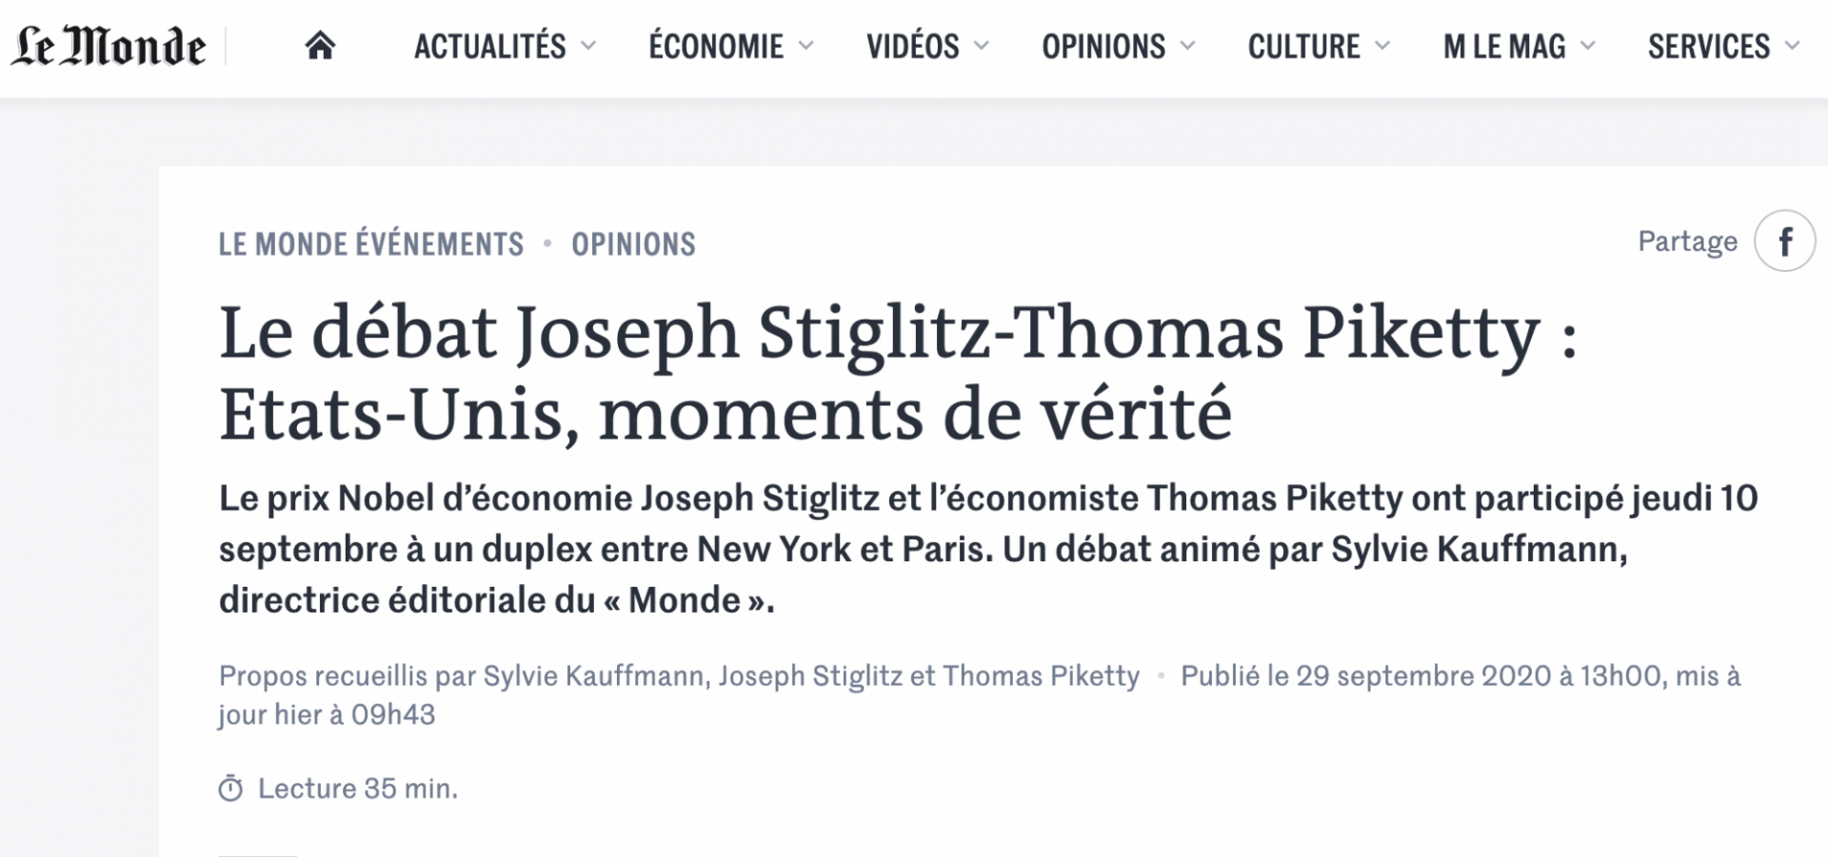
Task: Open the Services menu item
Action: (1709, 46)
